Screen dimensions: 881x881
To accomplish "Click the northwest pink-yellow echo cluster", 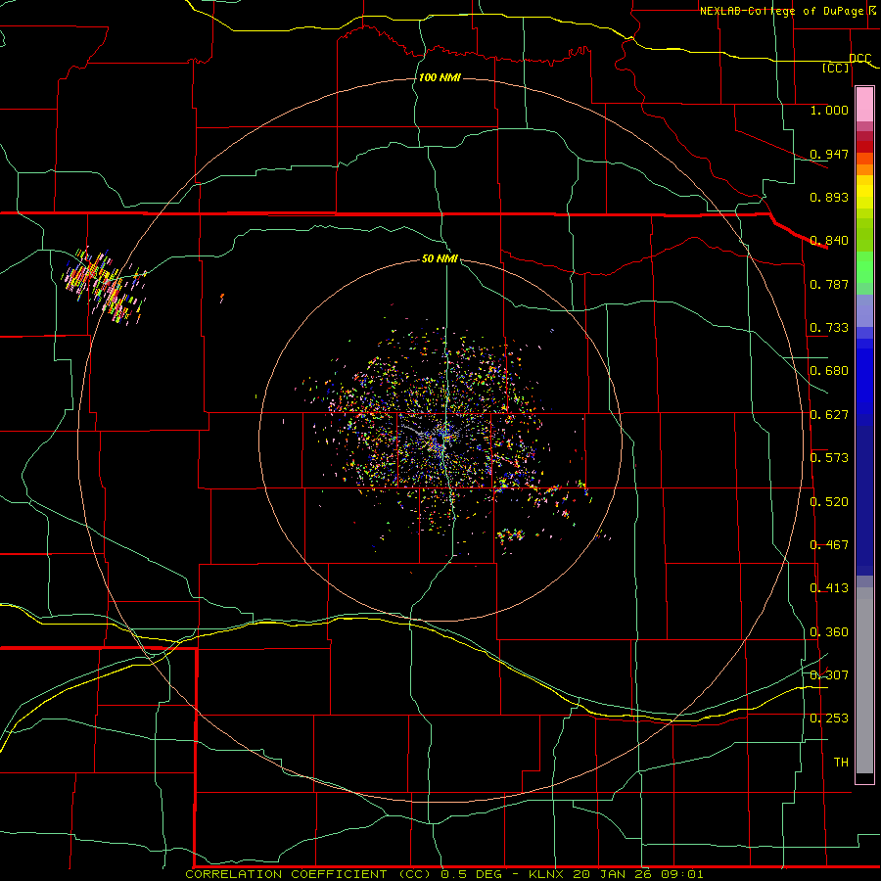I will (x=104, y=286).
